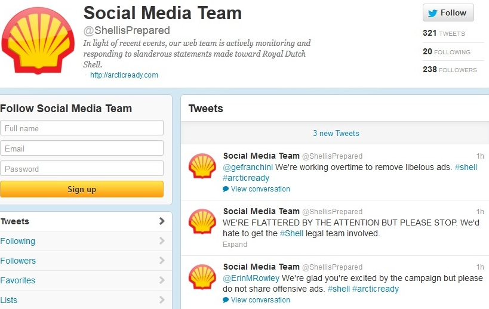Focus the Full name input field
The image size is (489, 309).
[82, 128]
